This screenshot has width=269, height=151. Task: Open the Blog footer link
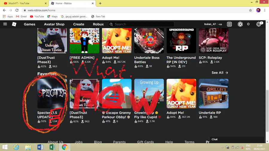click(x=98, y=142)
